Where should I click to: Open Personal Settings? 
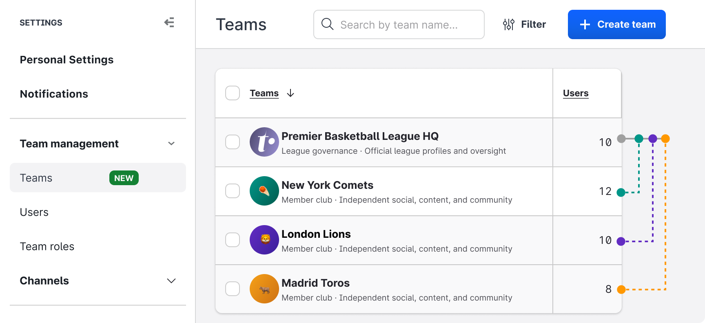(67, 60)
